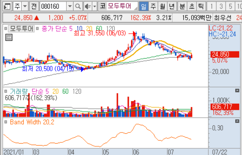
Task: Click current price 24,850 in quote bar
Action: (x=23, y=18)
